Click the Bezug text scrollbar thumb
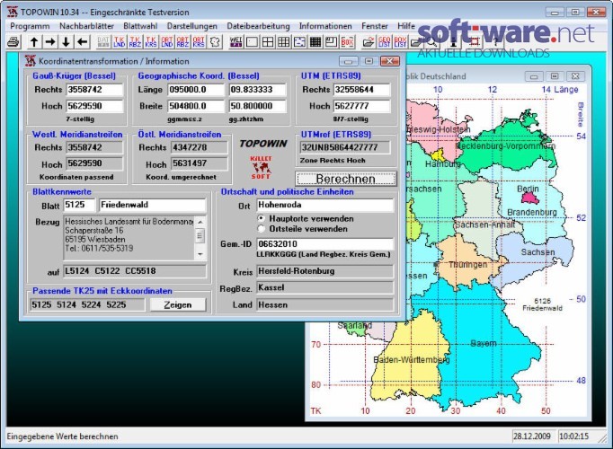This screenshot has width=613, height=449. point(200,235)
